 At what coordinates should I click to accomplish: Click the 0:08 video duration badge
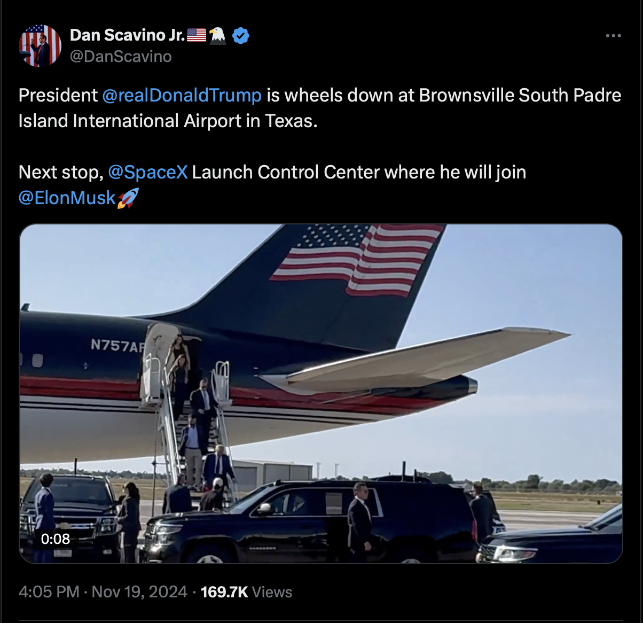click(x=56, y=539)
